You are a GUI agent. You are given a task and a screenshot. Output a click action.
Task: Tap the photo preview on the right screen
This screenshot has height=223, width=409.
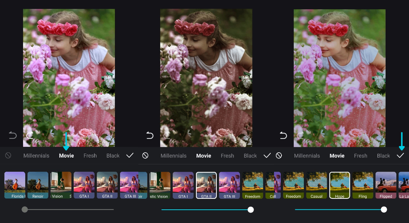coord(339,78)
